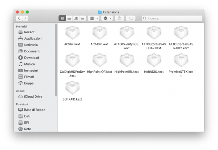Minimize the Extensions window with yellow button
The image size is (218, 150).
click(x=22, y=12)
